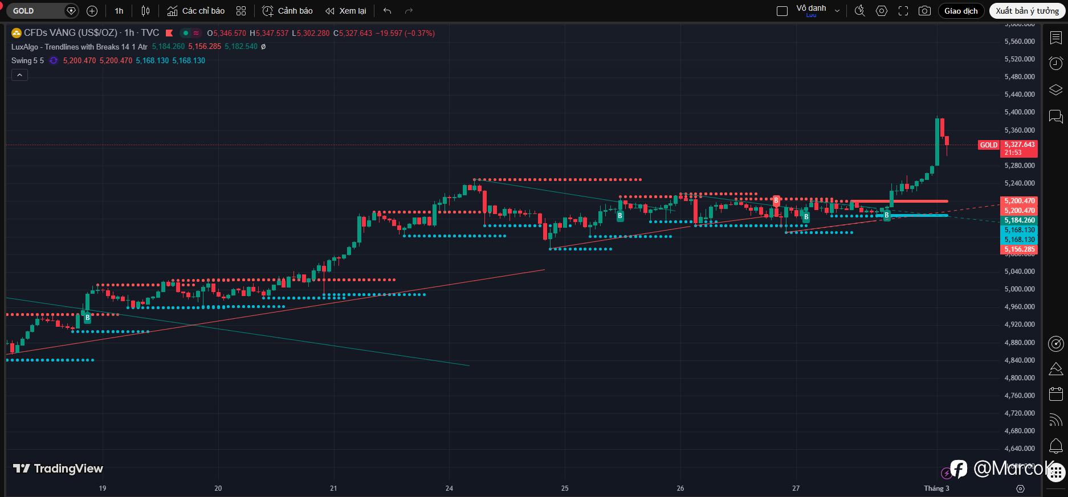The width and height of the screenshot is (1068, 497).
Task: Collapse the indicator legend chevron
Action: click(19, 75)
